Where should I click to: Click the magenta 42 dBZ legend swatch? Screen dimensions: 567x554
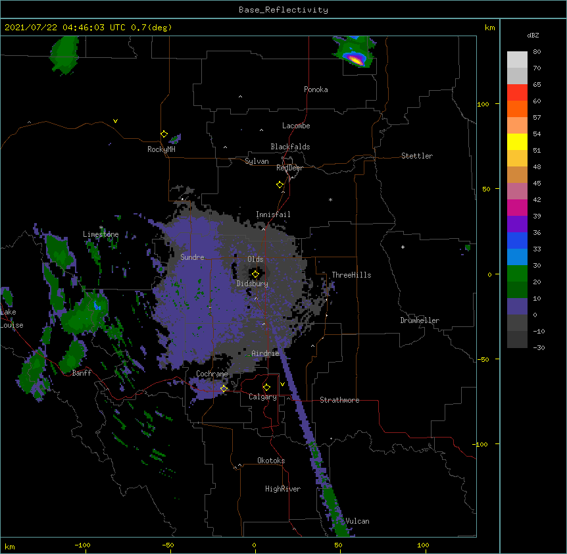(x=517, y=207)
